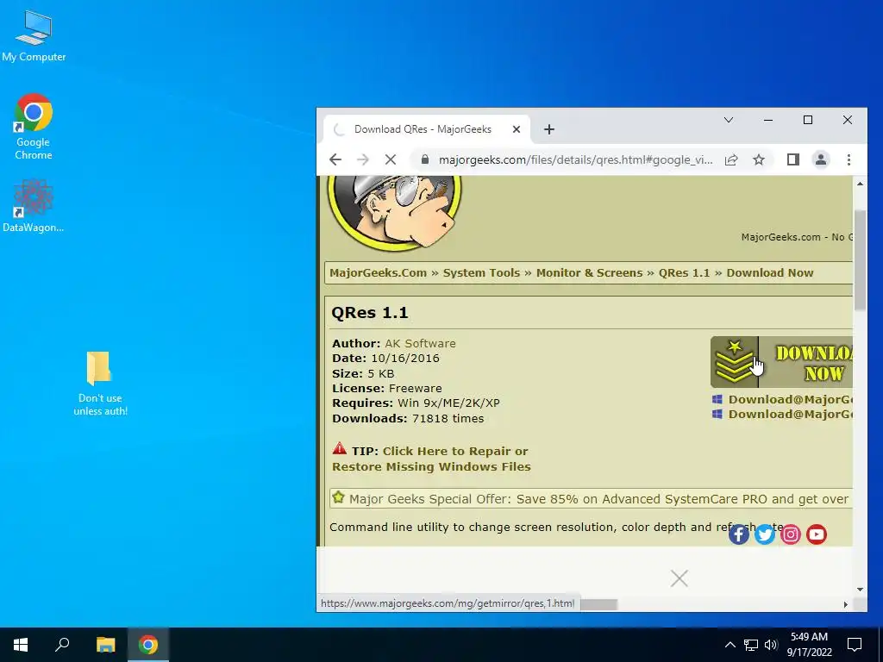Stop the page loading with the X button
883x662 pixels.
391,159
